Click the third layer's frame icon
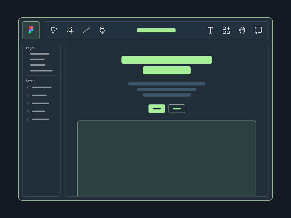 click(x=28, y=103)
